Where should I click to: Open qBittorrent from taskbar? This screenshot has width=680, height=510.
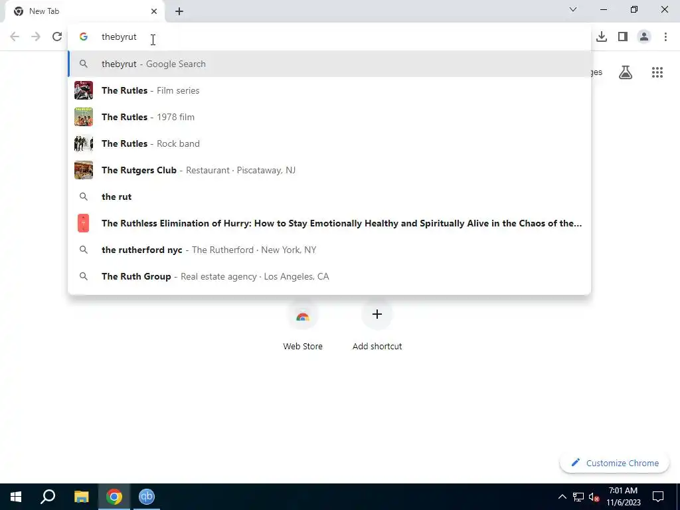[x=147, y=497]
